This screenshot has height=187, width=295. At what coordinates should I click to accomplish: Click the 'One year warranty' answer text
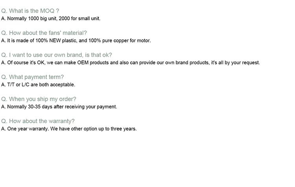[69, 129]
